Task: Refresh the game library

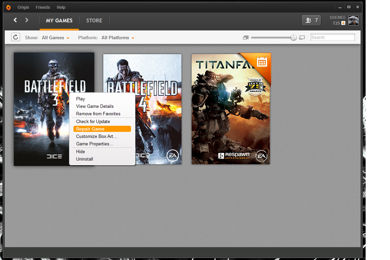Action: click(x=16, y=37)
